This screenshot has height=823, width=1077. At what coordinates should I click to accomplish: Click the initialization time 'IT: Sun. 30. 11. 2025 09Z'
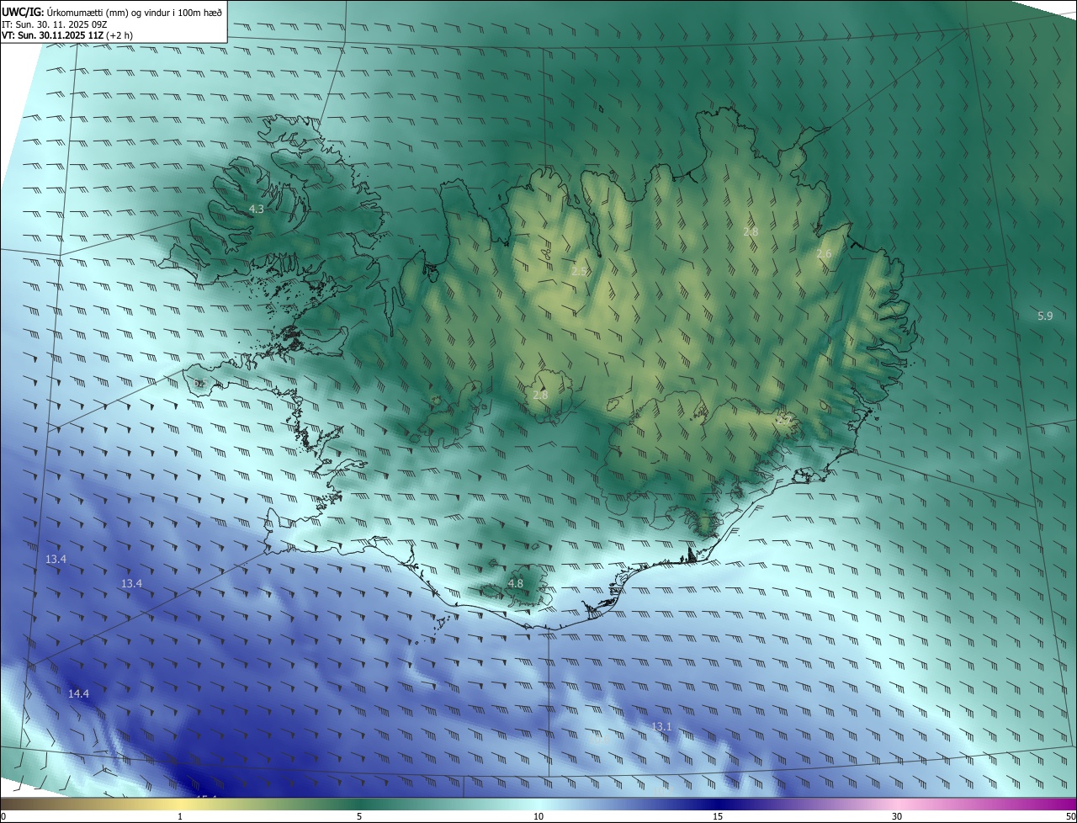(53, 24)
